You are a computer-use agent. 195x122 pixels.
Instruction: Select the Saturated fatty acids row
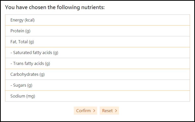point(97,53)
